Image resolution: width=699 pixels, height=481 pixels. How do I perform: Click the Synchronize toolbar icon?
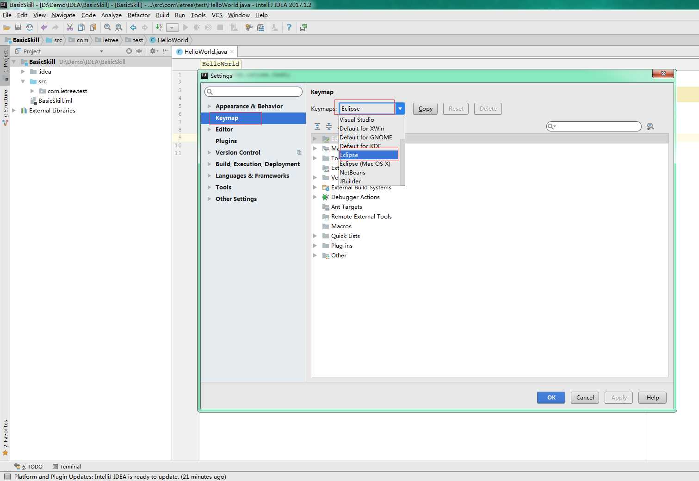30,28
